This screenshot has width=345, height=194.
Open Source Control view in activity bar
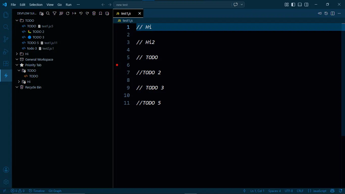click(x=6, y=39)
